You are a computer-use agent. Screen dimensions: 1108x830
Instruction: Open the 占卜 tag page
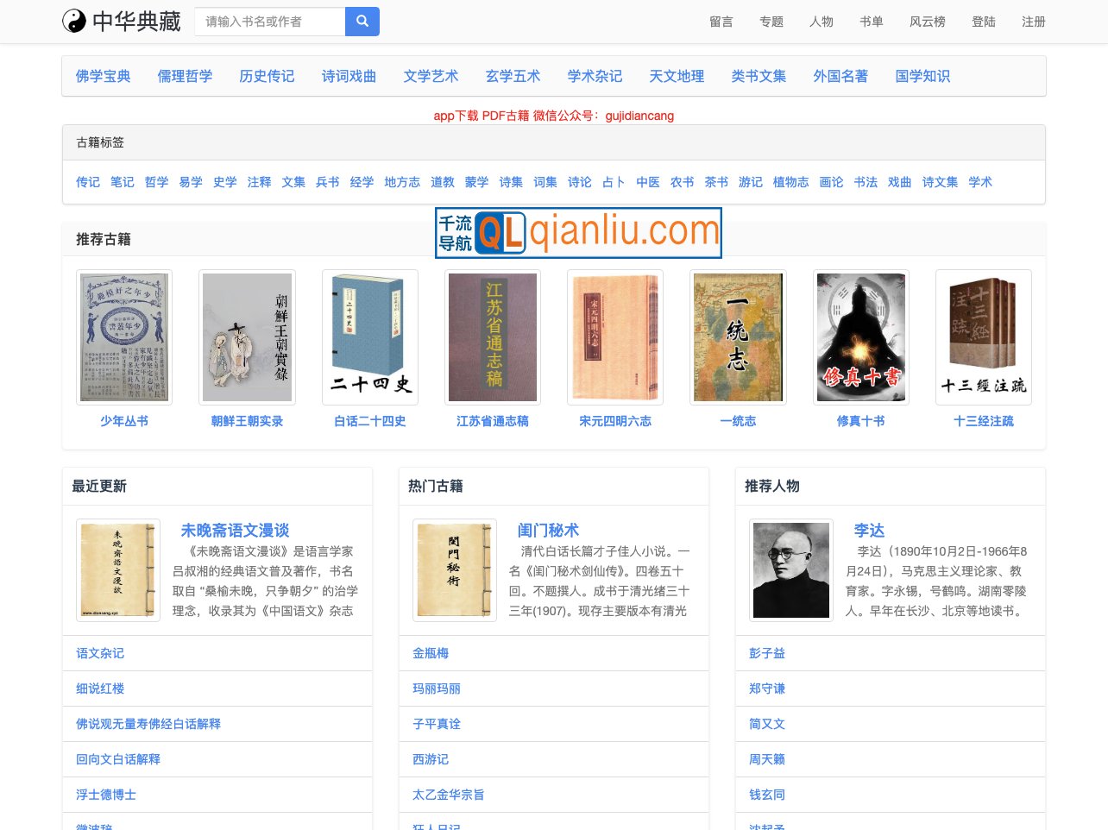click(x=613, y=182)
